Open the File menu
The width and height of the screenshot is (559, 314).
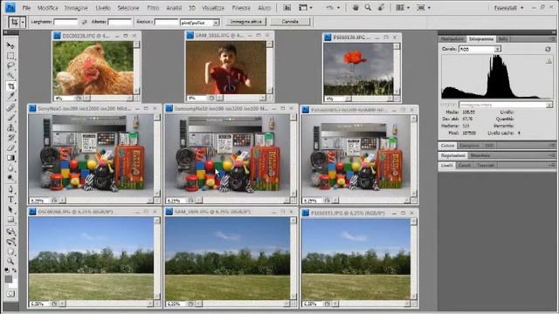(x=26, y=8)
